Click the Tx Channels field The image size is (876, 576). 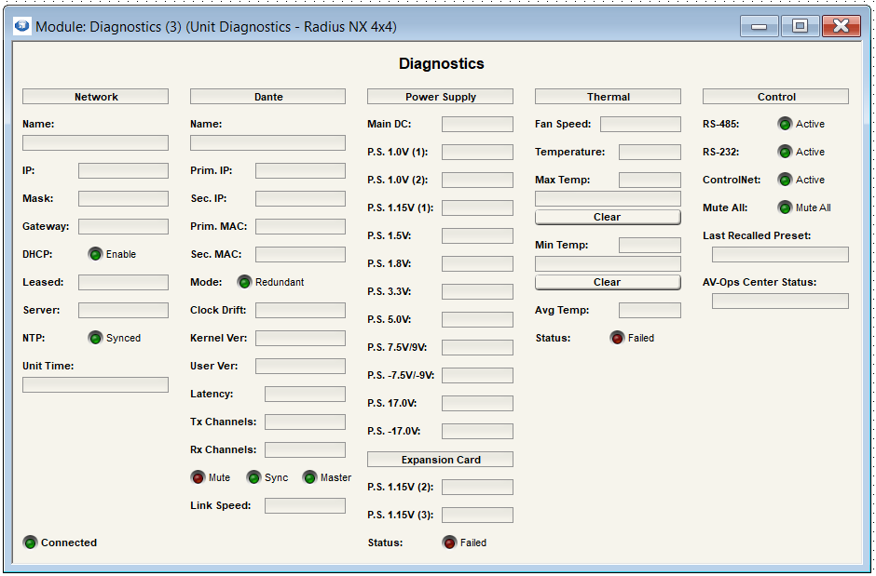coord(305,422)
